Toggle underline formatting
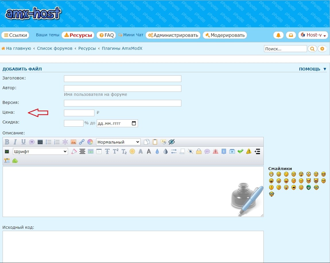 pyautogui.click(x=24, y=142)
